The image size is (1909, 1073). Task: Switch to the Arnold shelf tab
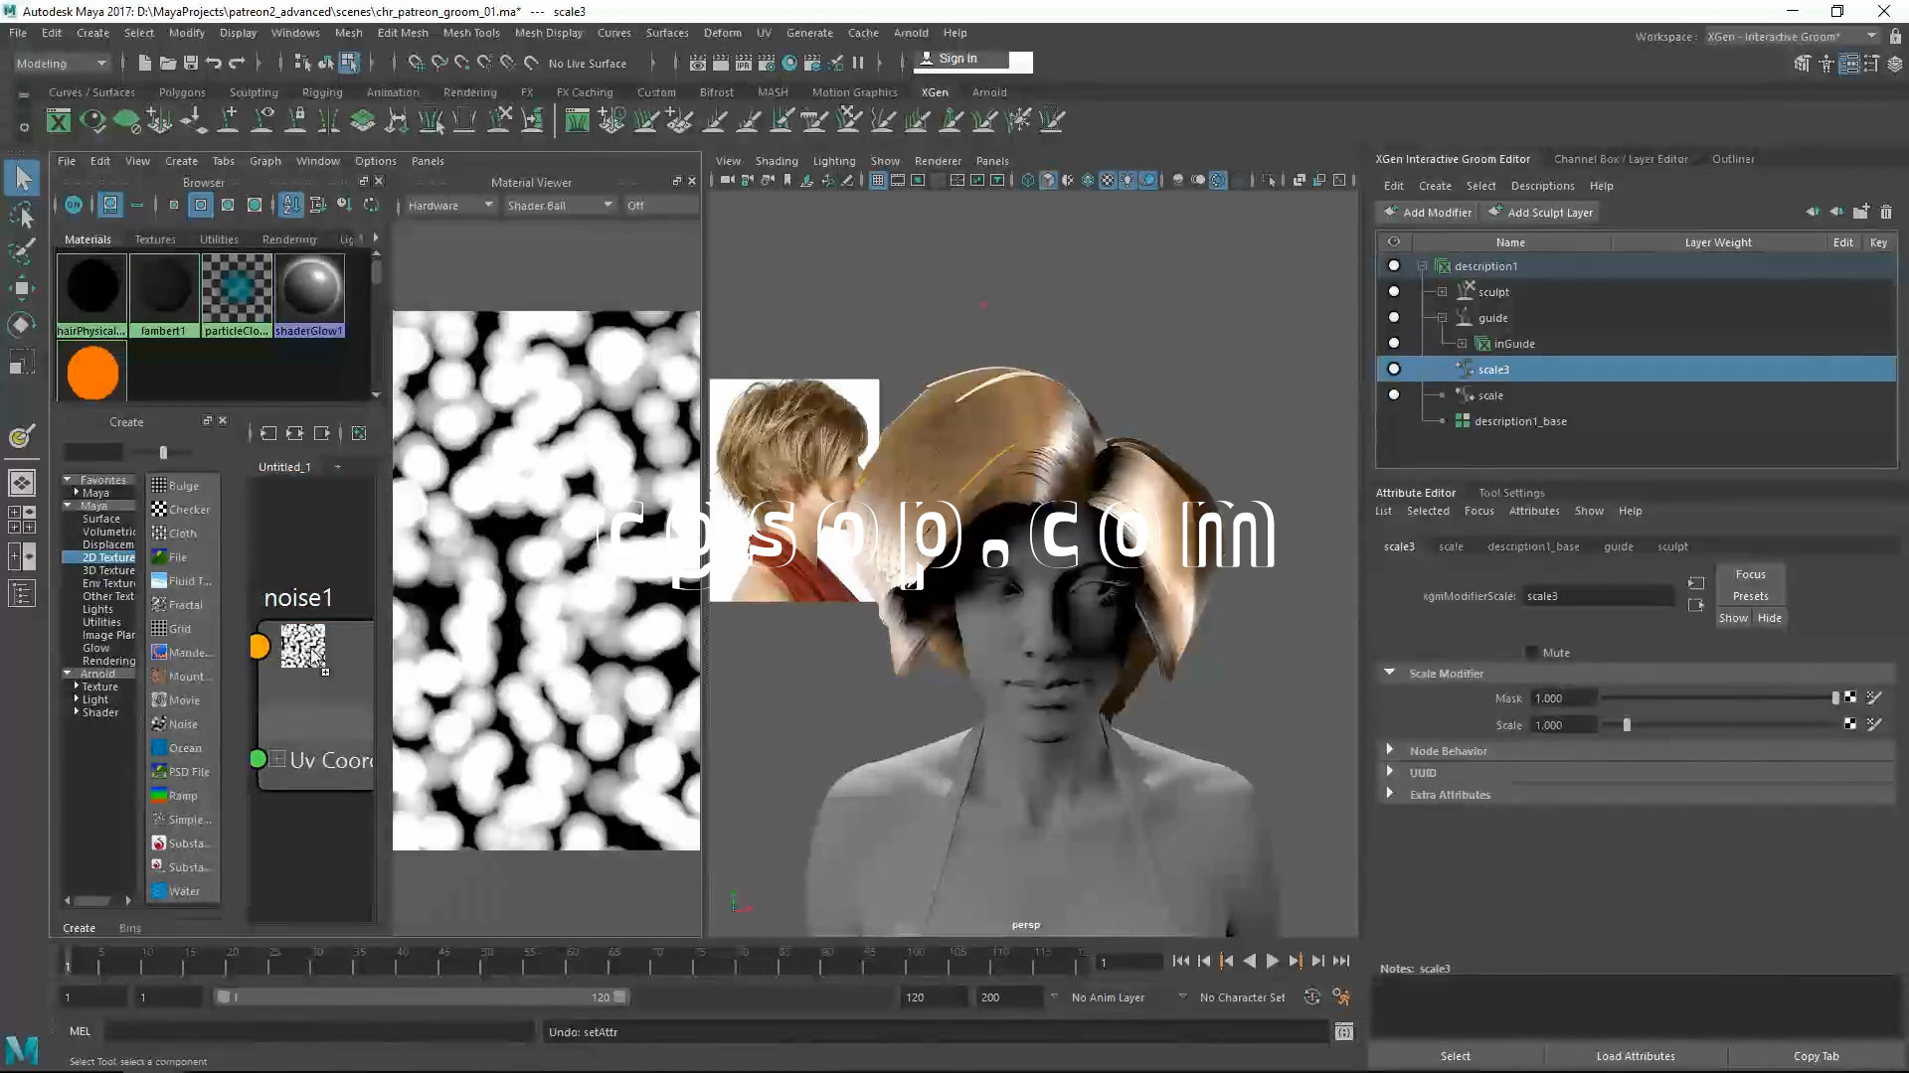click(988, 92)
